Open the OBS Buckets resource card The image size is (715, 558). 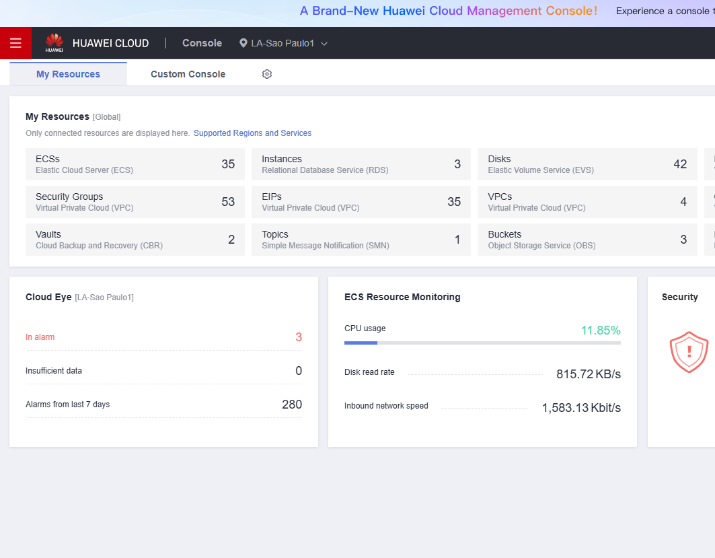(x=587, y=240)
